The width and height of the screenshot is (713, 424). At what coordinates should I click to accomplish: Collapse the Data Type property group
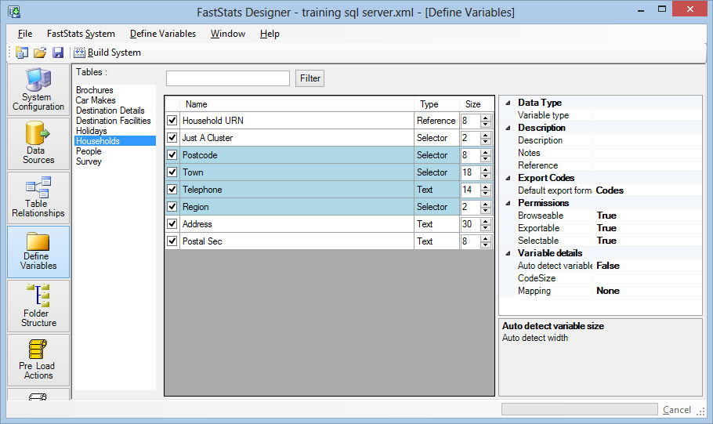point(508,103)
